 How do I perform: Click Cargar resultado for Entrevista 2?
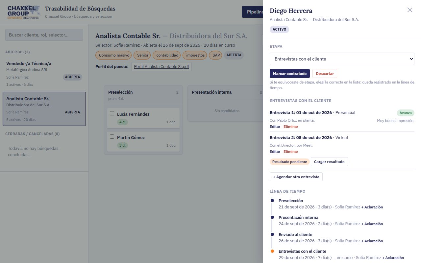329,162
